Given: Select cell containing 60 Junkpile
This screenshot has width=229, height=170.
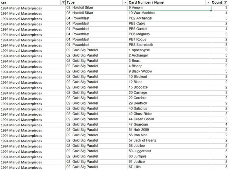Looking at the screenshot, I should 169,157.
